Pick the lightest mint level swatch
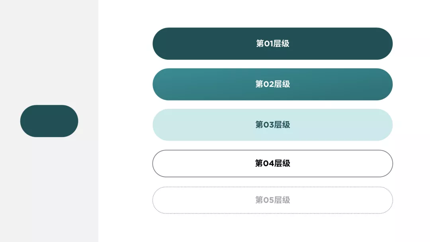 [273, 125]
